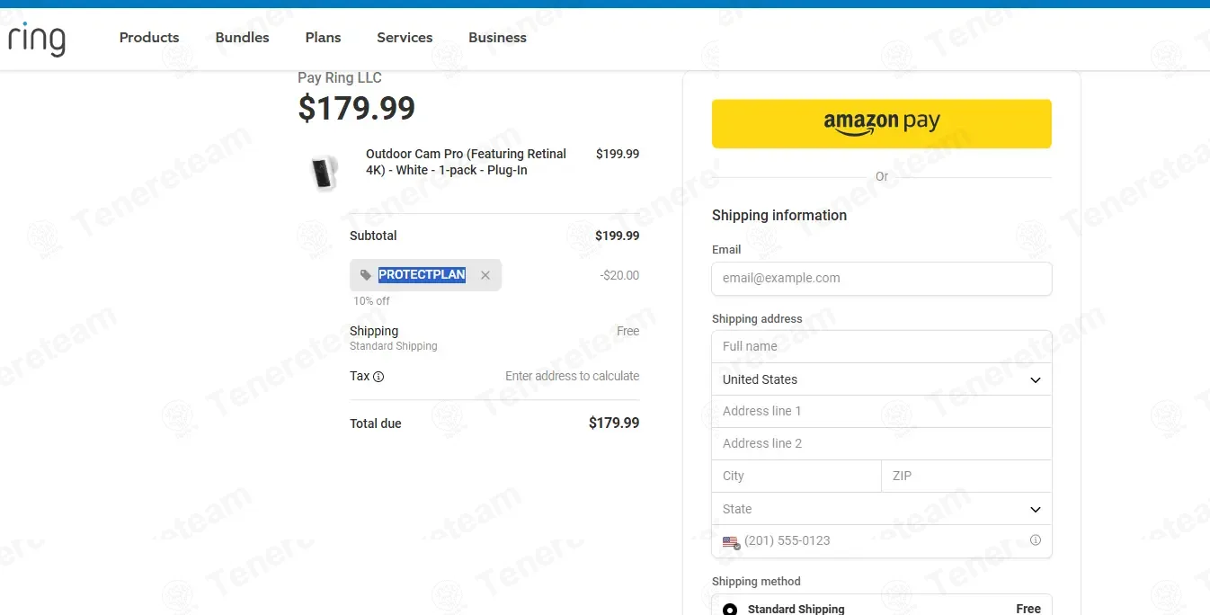1210x615 pixels.
Task: Focus the Address line 1 field
Action: tap(881, 411)
